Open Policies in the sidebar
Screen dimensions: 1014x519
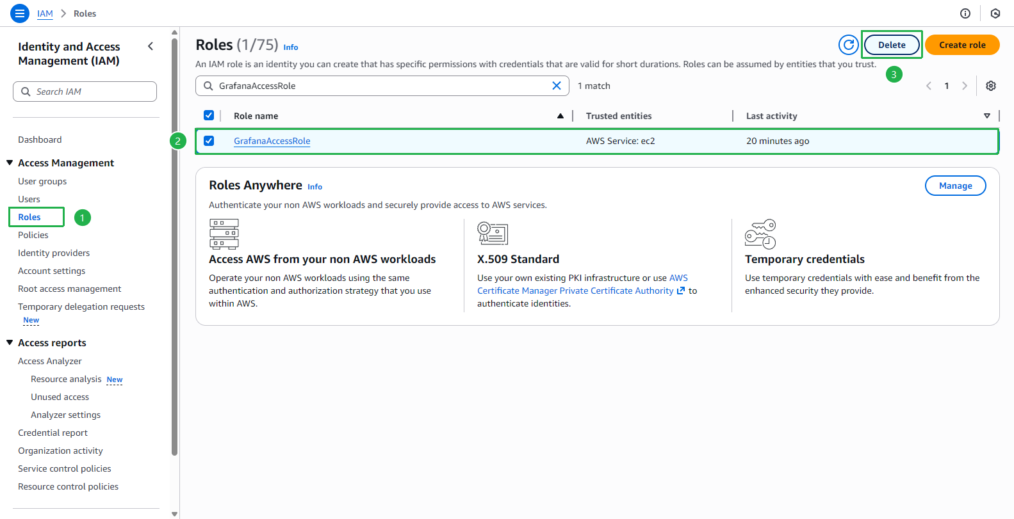pos(33,235)
